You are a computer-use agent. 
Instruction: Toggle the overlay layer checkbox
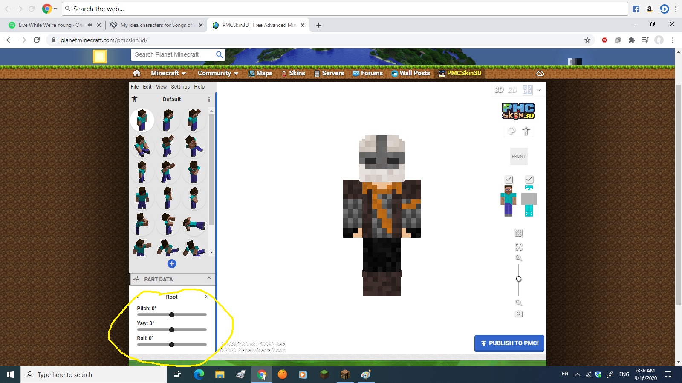click(x=529, y=180)
